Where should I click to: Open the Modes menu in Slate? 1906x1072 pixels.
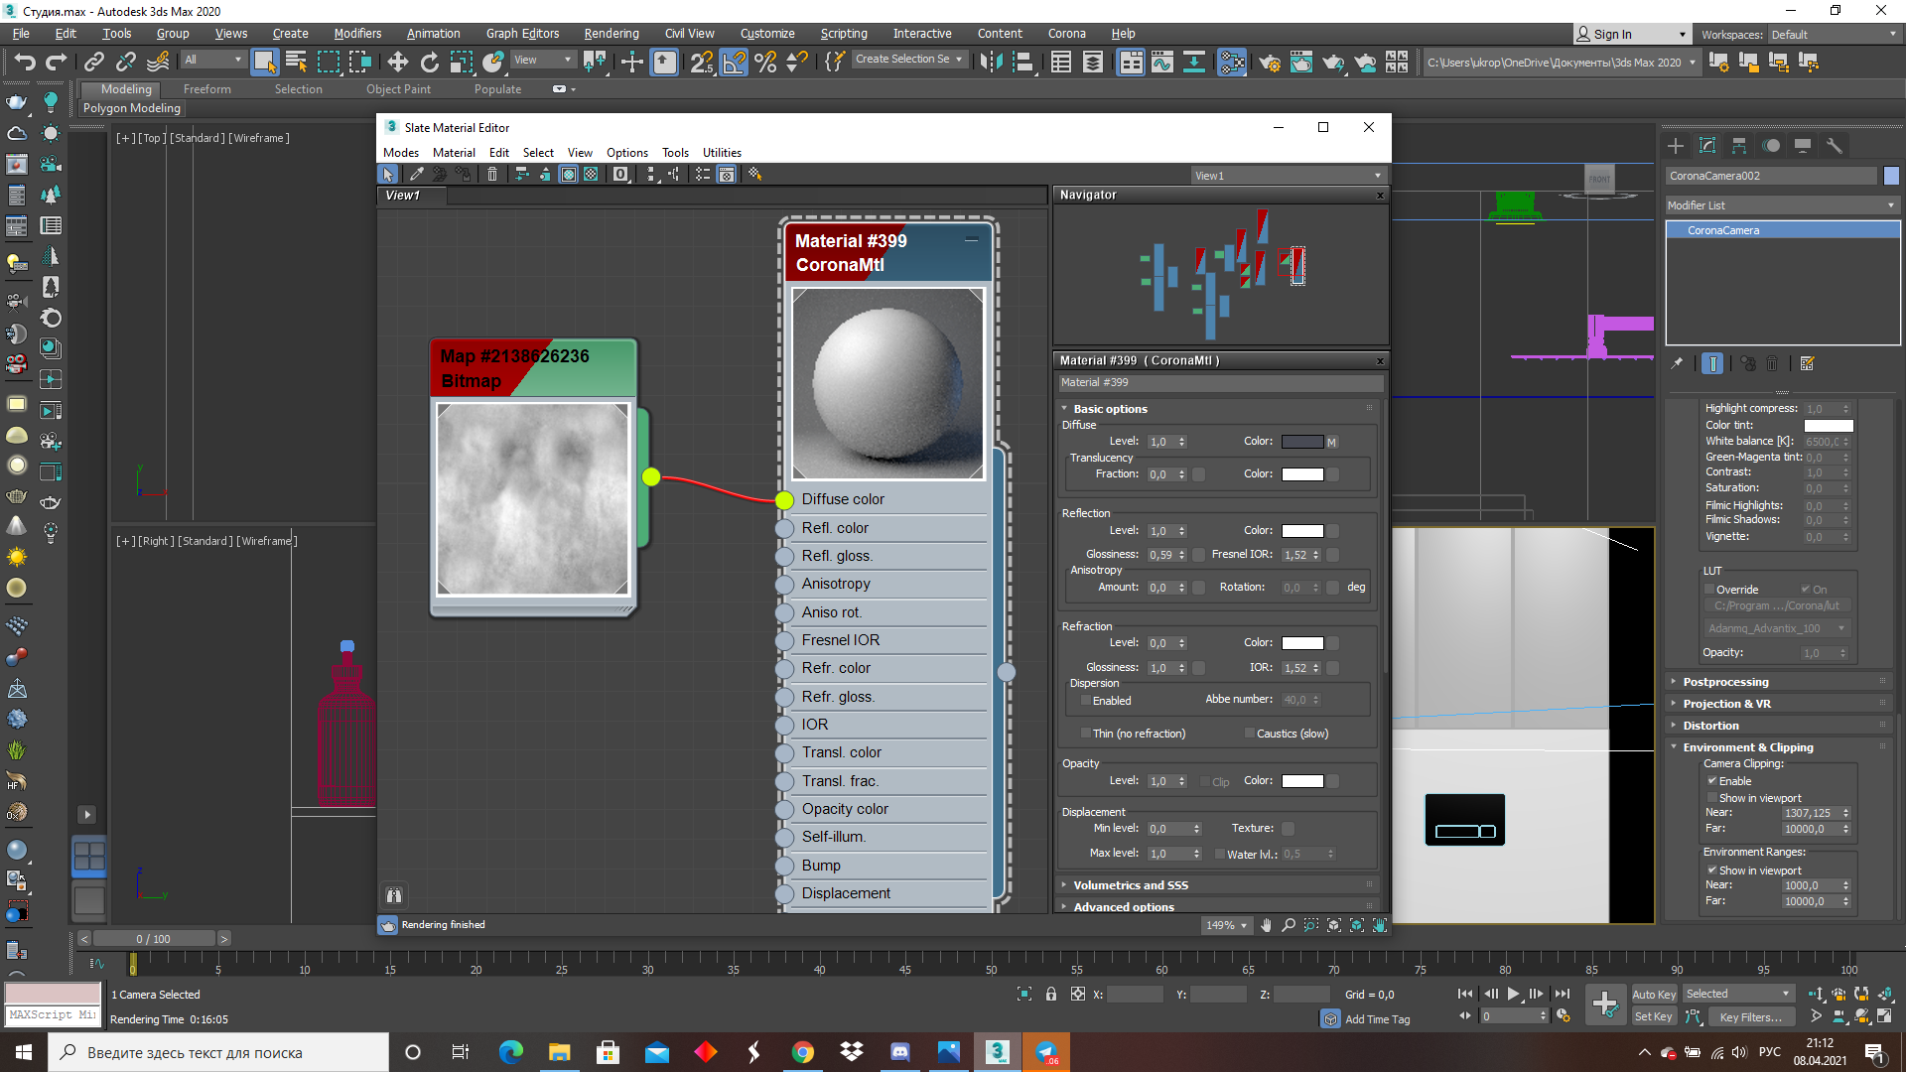click(x=401, y=153)
